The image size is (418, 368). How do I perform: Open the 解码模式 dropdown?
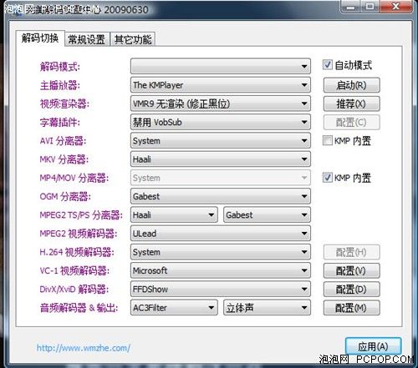click(221, 66)
